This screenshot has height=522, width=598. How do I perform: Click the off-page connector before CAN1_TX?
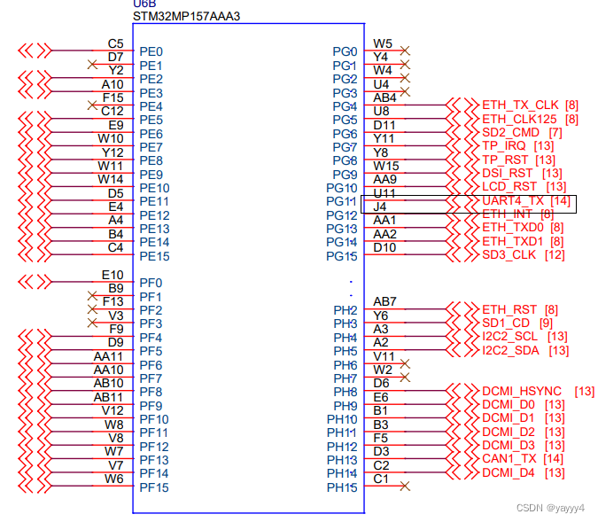[462, 459]
